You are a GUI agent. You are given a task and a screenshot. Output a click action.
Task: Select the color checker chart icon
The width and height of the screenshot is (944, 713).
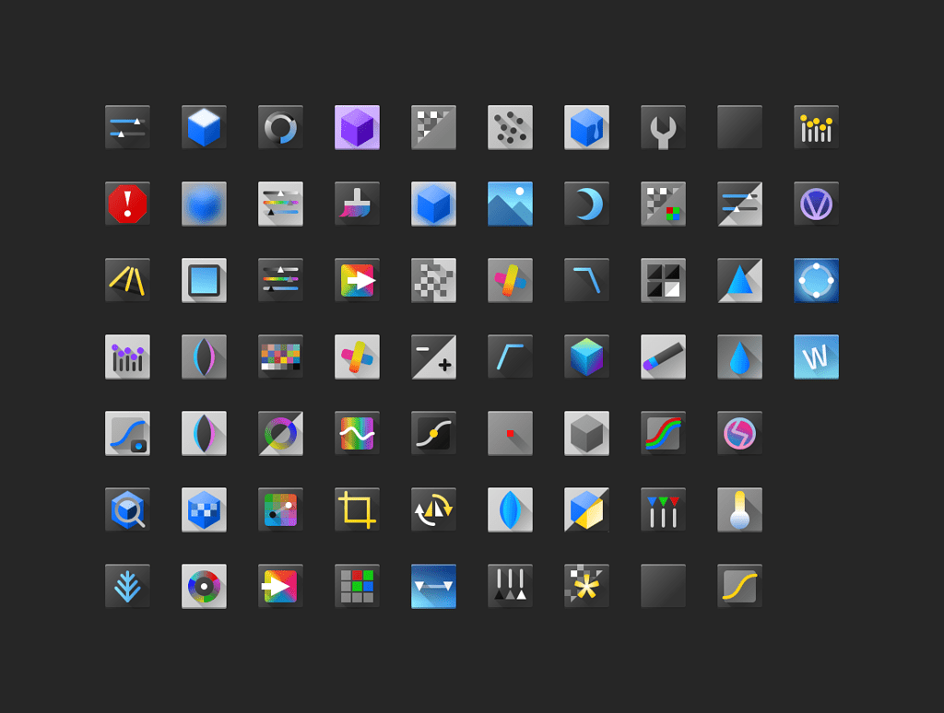tap(280, 357)
